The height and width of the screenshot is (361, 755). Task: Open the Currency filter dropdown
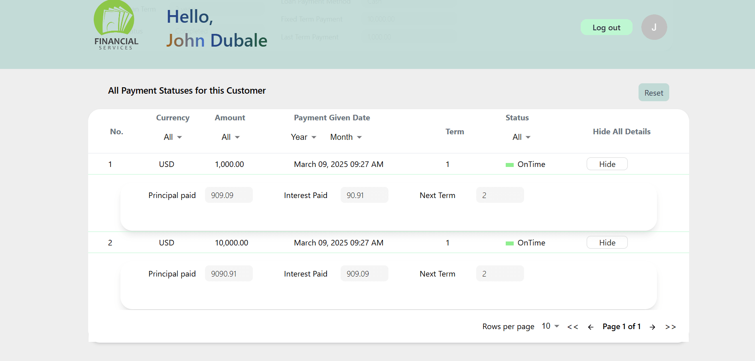pos(172,137)
